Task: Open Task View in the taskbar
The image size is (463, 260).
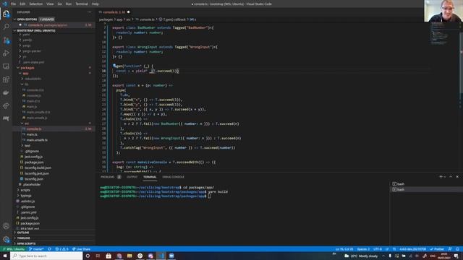Action: [x=98, y=256]
